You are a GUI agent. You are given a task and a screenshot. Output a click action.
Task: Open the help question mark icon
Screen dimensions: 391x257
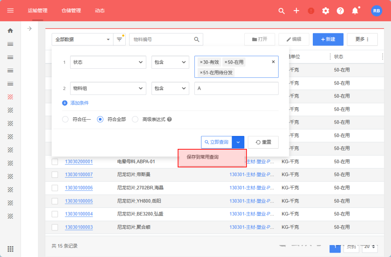click(340, 11)
